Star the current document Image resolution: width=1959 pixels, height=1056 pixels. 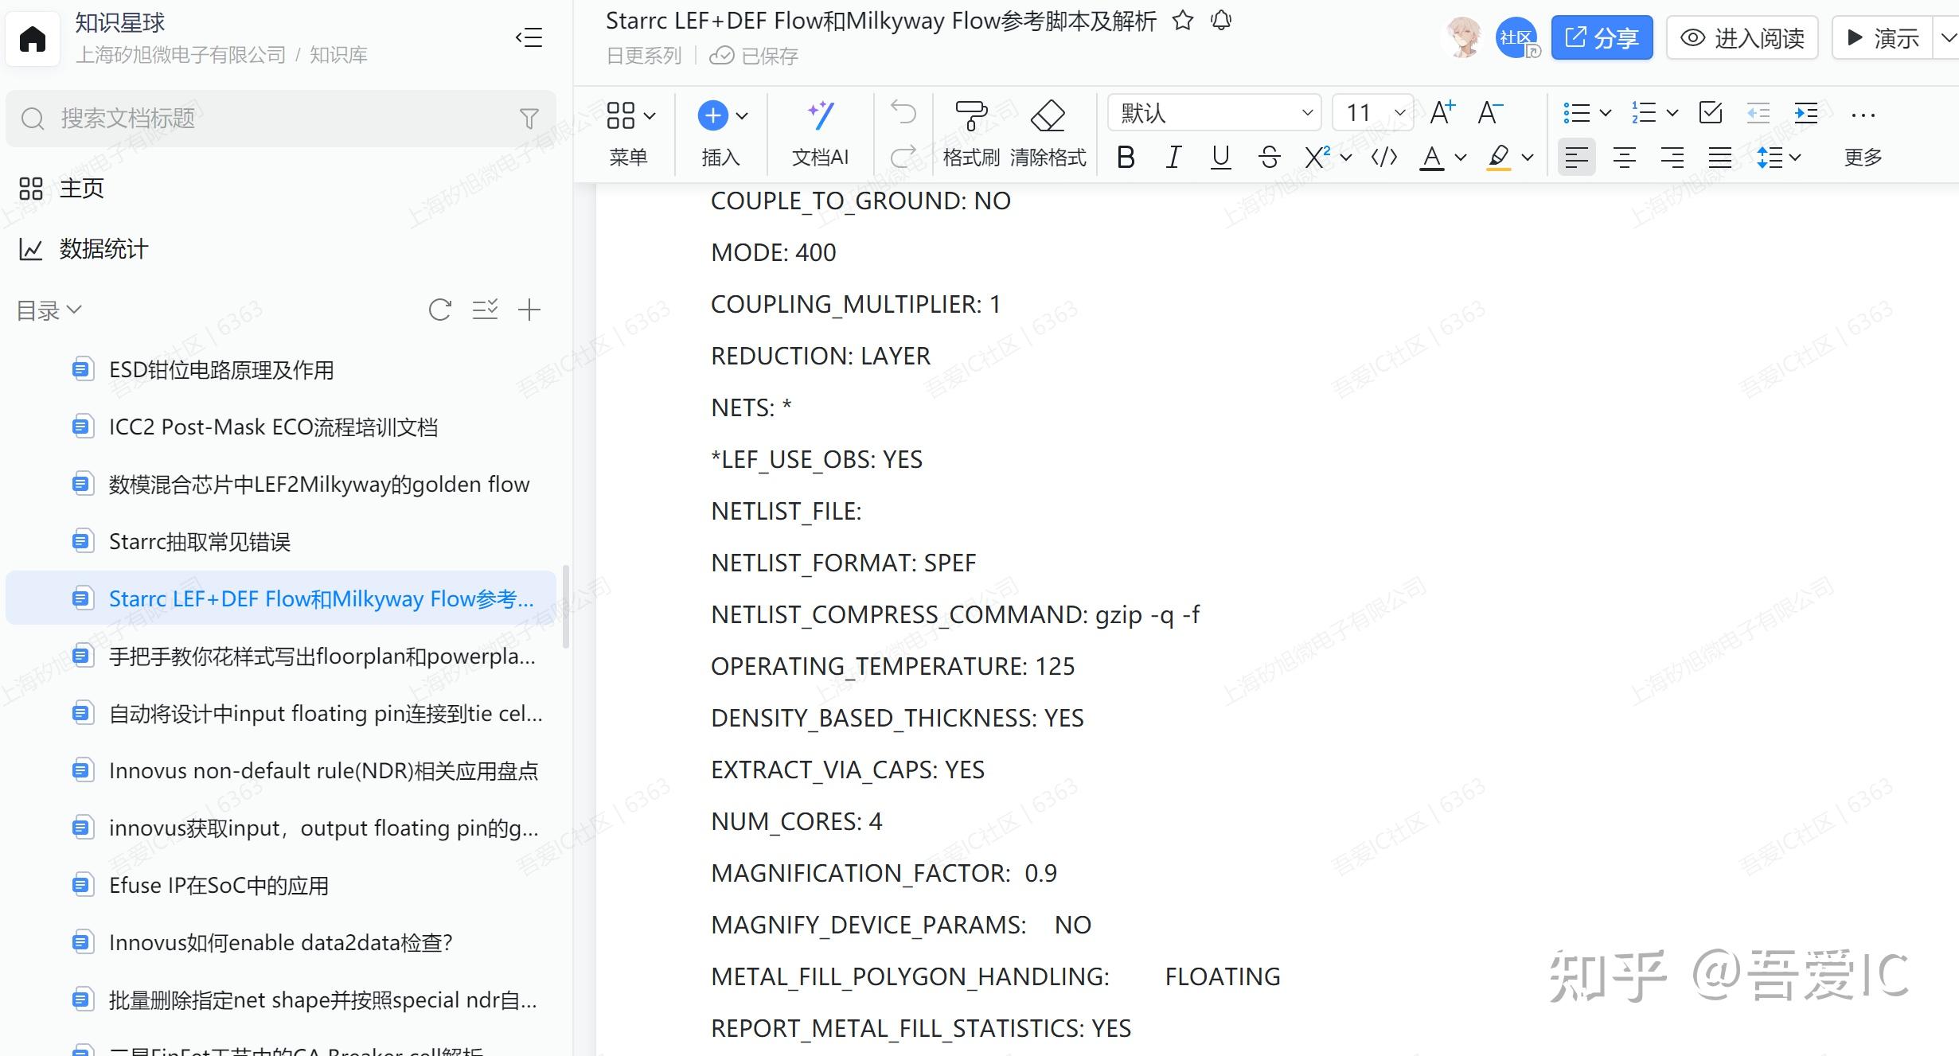click(1182, 21)
